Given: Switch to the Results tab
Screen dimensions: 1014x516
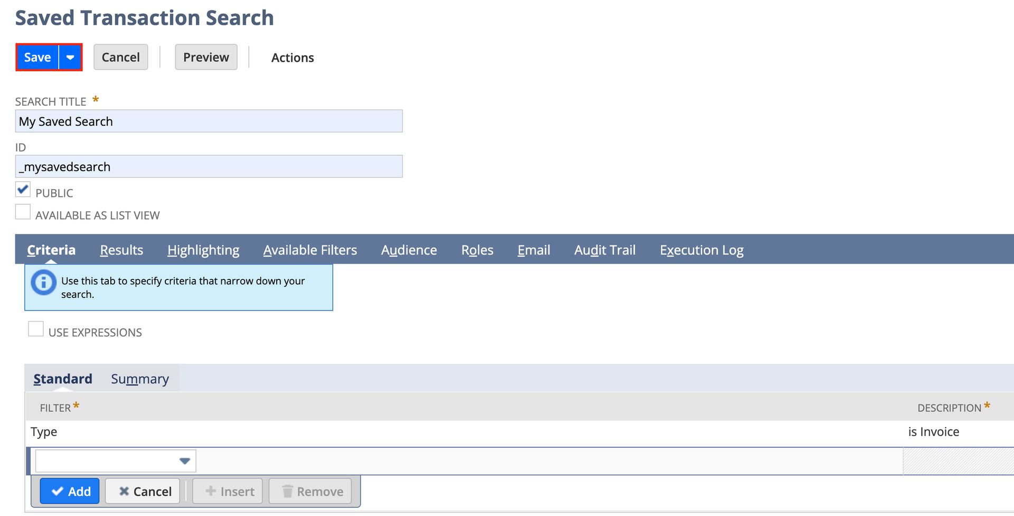Looking at the screenshot, I should (x=121, y=250).
